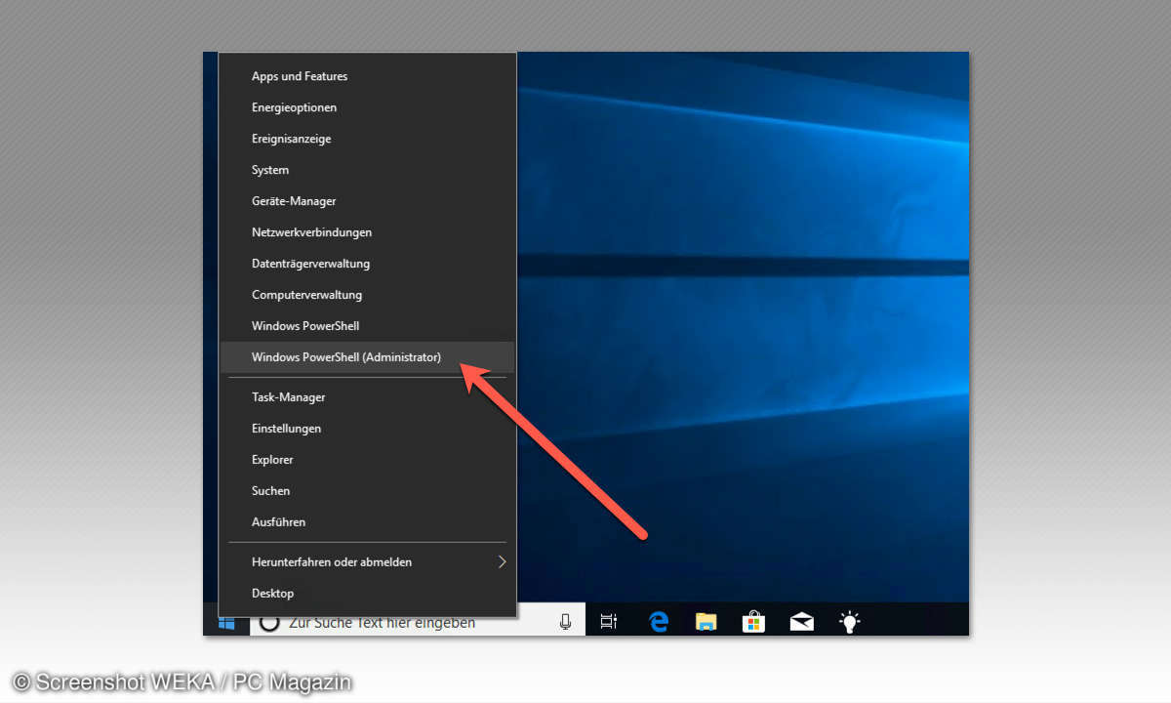Viewport: 1171px width, 703px height.
Task: Open the Tips lightbulb taskbar icon
Action: [850, 622]
